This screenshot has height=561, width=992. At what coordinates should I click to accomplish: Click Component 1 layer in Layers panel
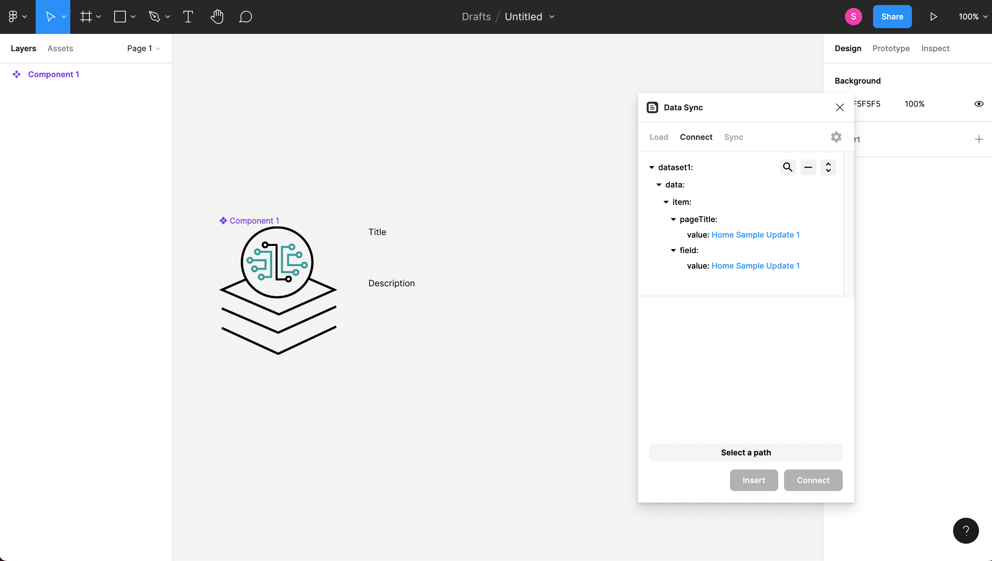[53, 74]
